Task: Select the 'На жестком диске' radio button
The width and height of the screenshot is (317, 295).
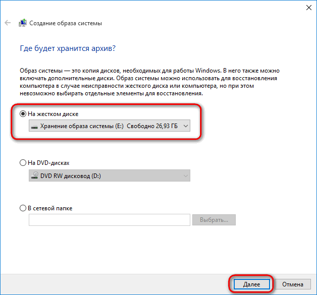Action: pos(23,114)
